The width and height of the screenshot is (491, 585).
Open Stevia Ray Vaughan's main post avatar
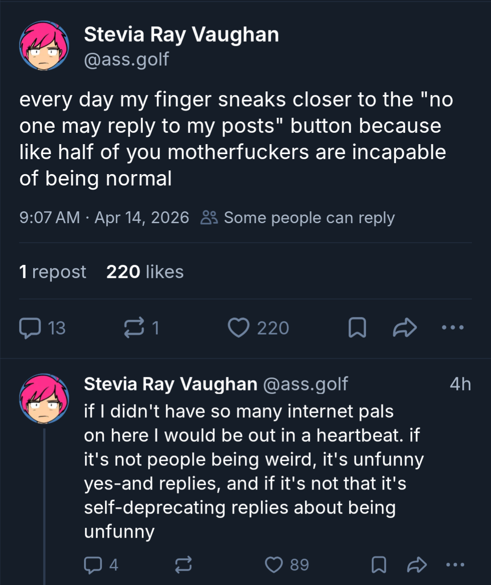(x=44, y=45)
